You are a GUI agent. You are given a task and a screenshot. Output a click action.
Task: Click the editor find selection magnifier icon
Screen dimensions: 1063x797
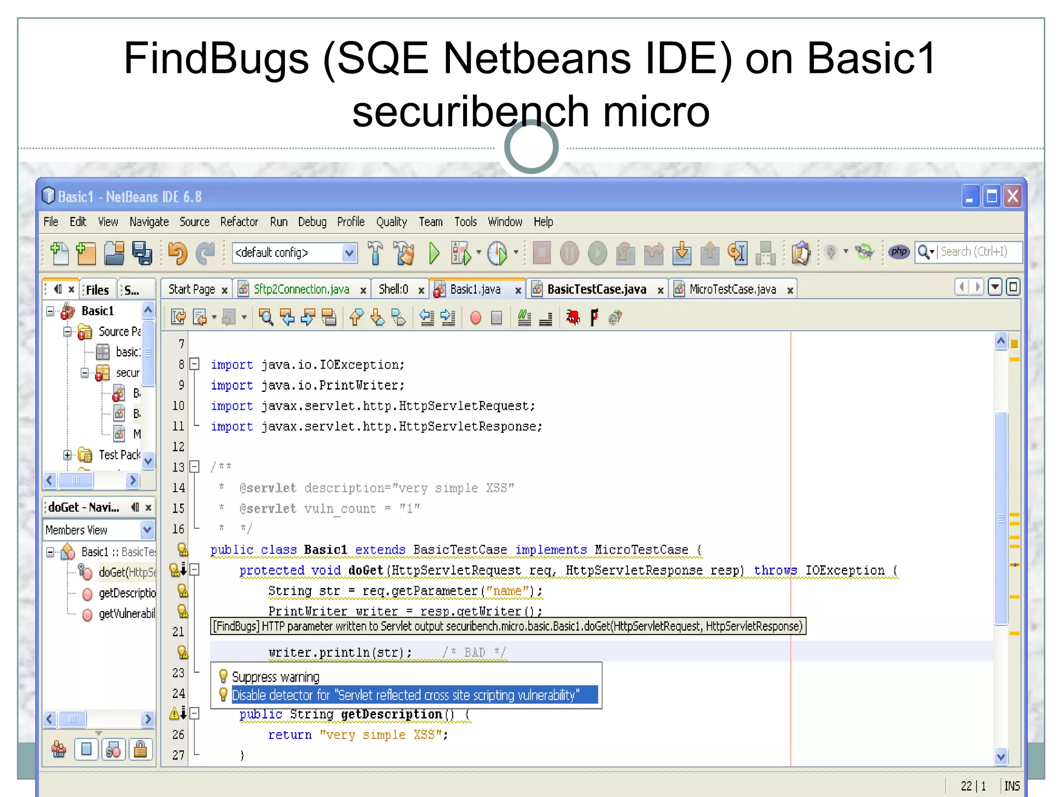coord(266,317)
